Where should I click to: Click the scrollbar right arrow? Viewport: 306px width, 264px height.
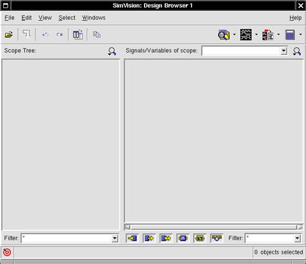tap(300, 227)
